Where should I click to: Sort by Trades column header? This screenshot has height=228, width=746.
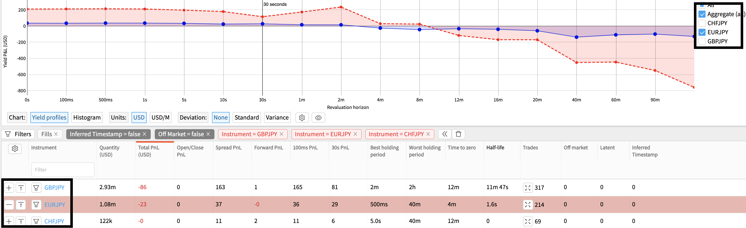pyautogui.click(x=530, y=148)
